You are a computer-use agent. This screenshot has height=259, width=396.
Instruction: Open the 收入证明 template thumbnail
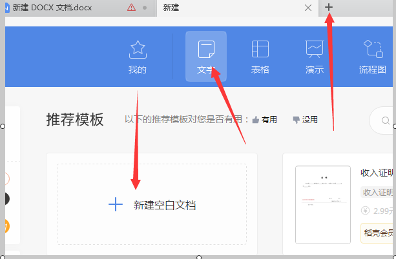(x=323, y=205)
